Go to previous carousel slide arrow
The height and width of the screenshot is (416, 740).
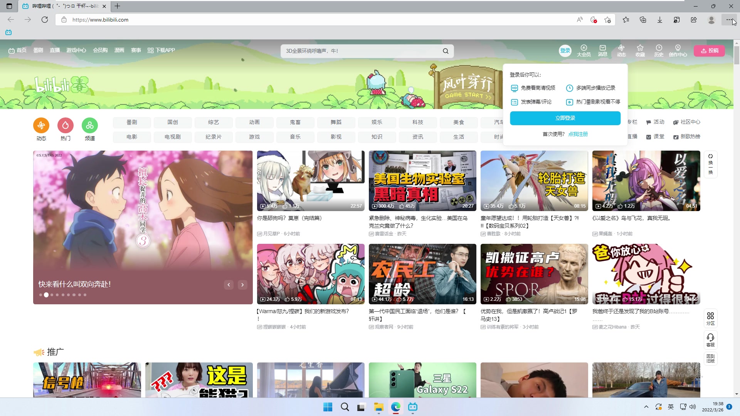pyautogui.click(x=229, y=285)
